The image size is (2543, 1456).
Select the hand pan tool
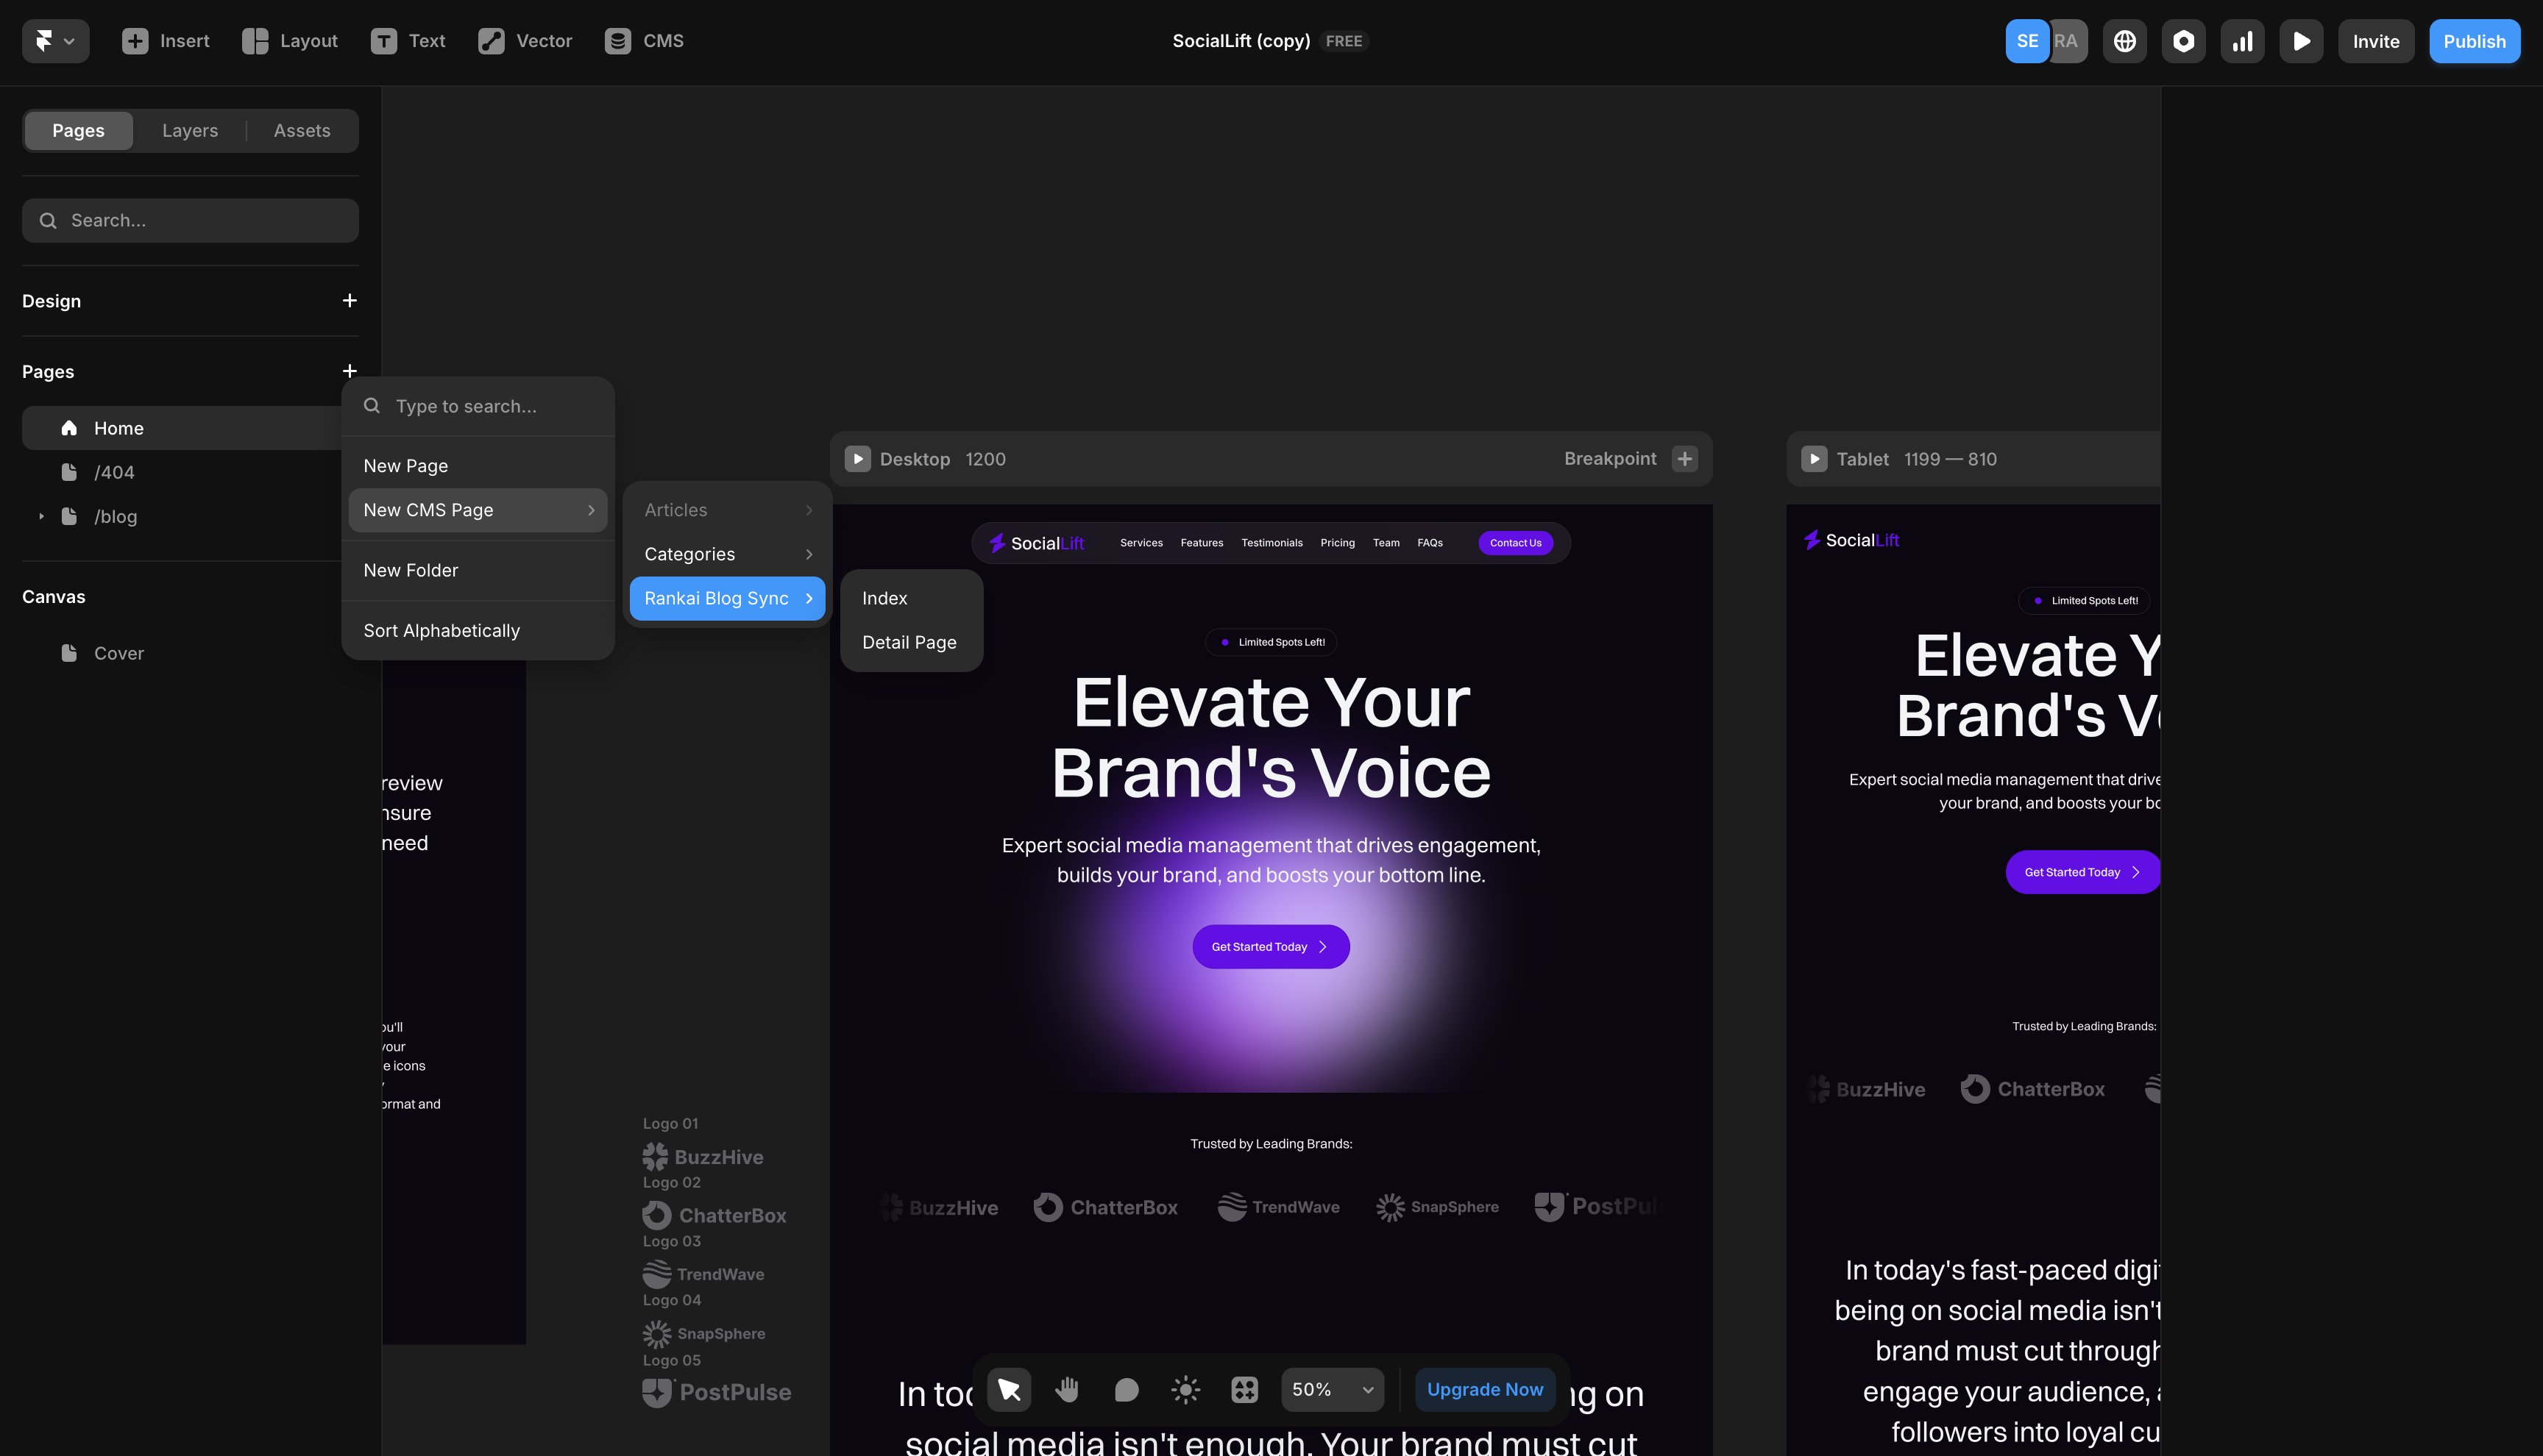(1066, 1389)
